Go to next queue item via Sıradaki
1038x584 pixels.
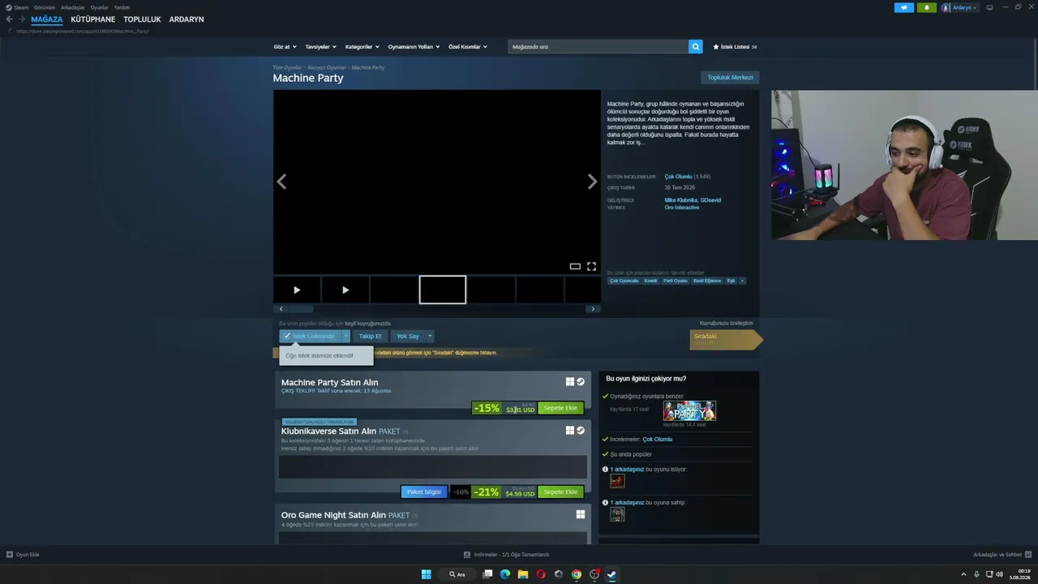tap(726, 340)
